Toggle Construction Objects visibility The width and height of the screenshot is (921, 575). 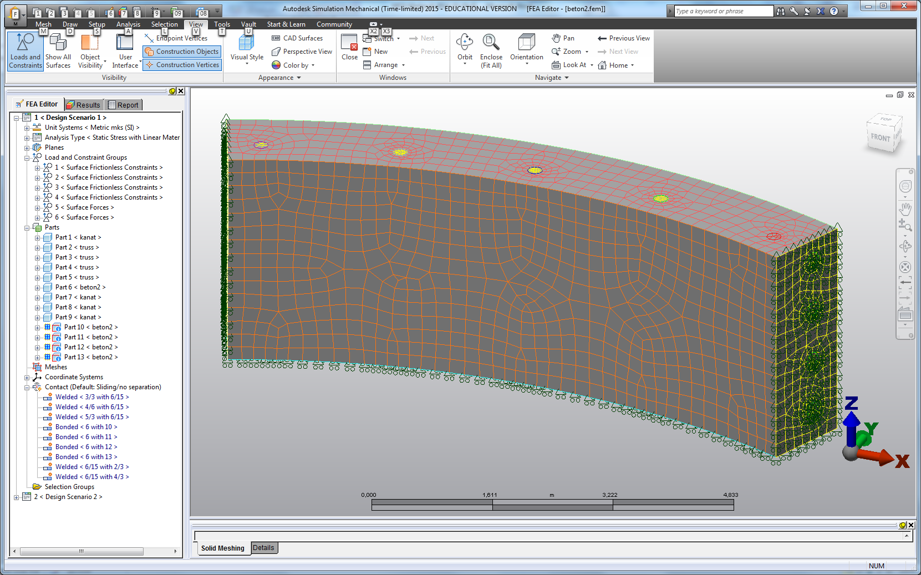pyautogui.click(x=182, y=52)
